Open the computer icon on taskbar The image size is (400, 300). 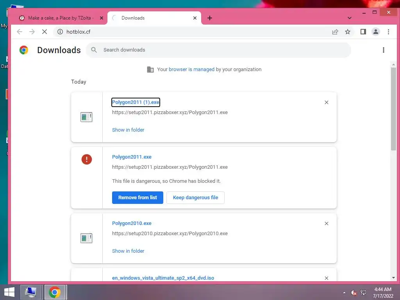click(x=30, y=292)
